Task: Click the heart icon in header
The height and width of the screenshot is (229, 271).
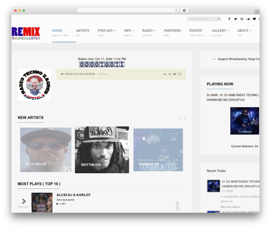Action: coord(254,19)
